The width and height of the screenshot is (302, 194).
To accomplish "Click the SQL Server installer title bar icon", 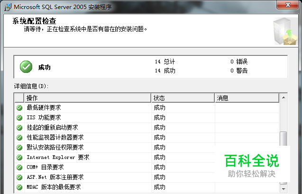I will [x=8, y=7].
